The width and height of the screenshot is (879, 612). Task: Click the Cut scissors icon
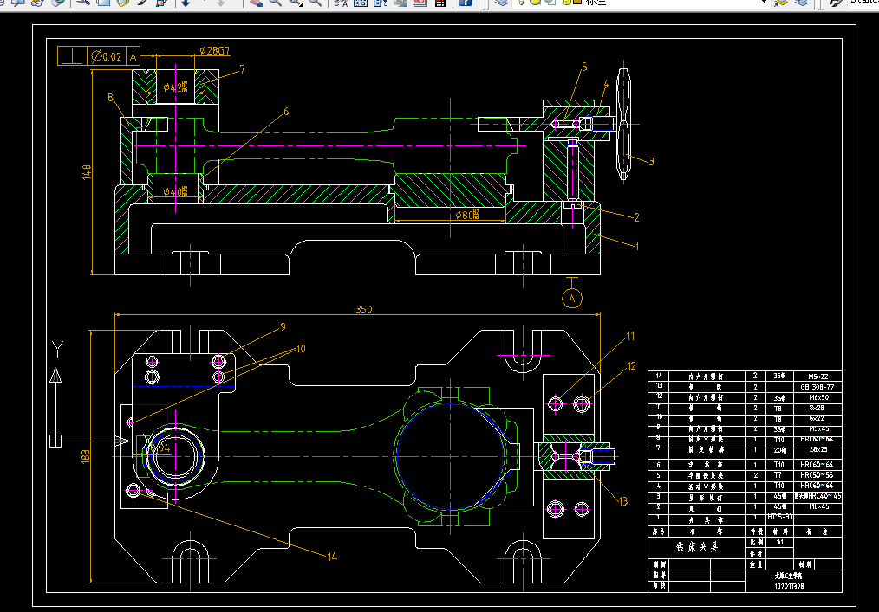pos(82,3)
